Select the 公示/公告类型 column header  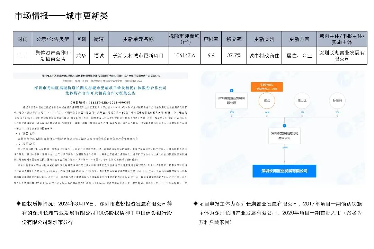[x=53, y=39]
